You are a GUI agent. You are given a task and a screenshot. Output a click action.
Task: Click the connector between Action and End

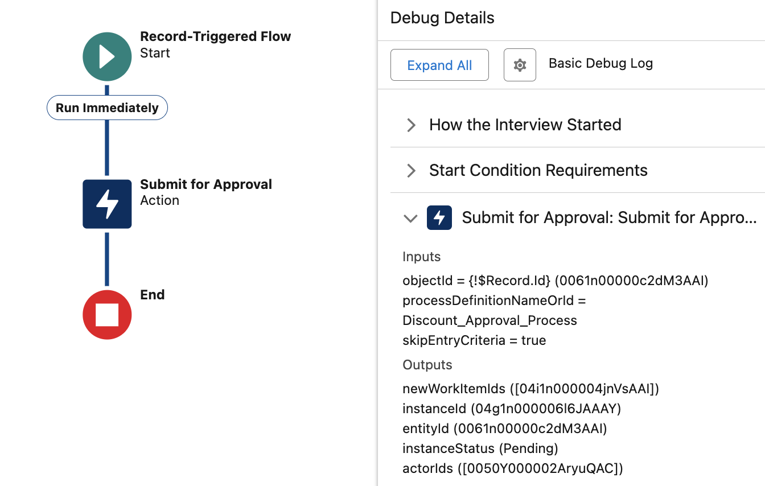(107, 259)
